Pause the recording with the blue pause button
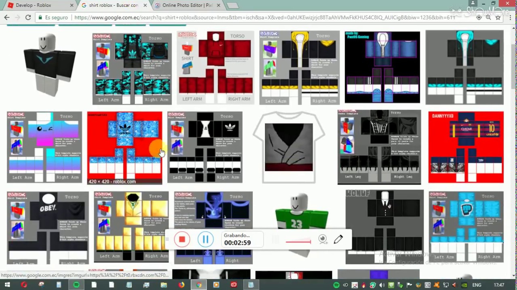 (205, 240)
